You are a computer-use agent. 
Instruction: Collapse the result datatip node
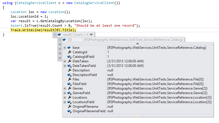[55, 35]
